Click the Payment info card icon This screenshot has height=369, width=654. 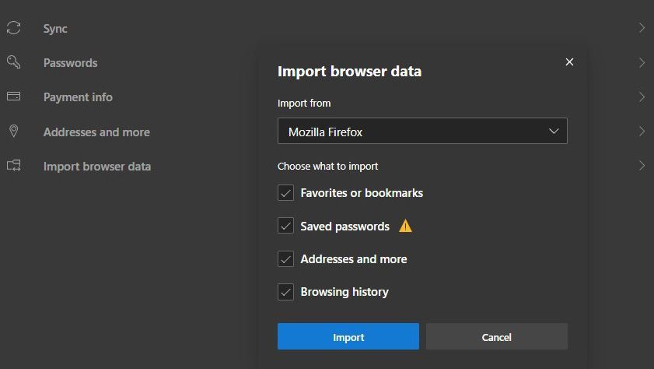click(13, 97)
